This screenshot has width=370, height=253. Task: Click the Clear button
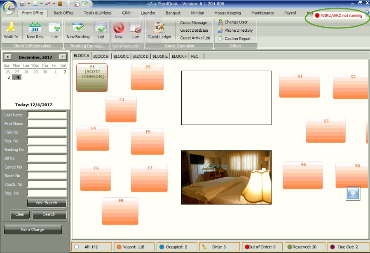[x=20, y=214]
